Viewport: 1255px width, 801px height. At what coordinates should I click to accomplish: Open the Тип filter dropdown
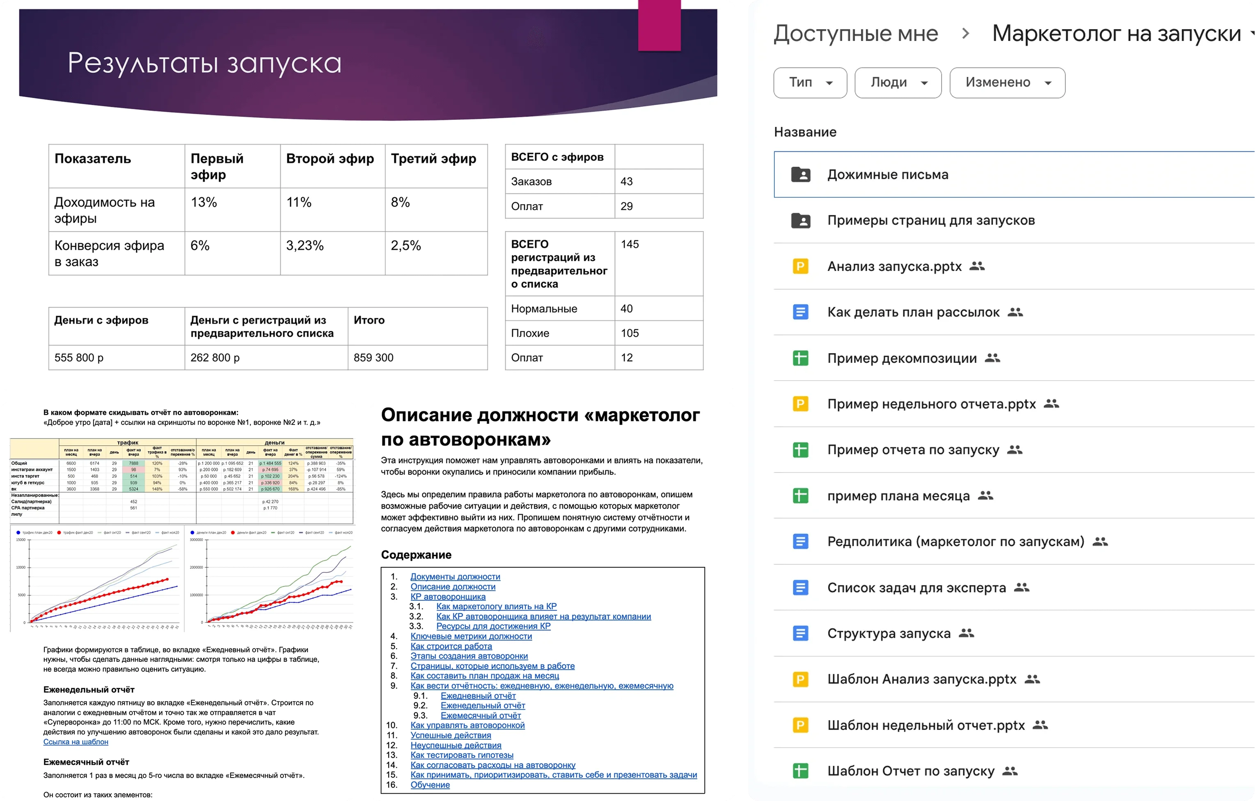click(810, 83)
